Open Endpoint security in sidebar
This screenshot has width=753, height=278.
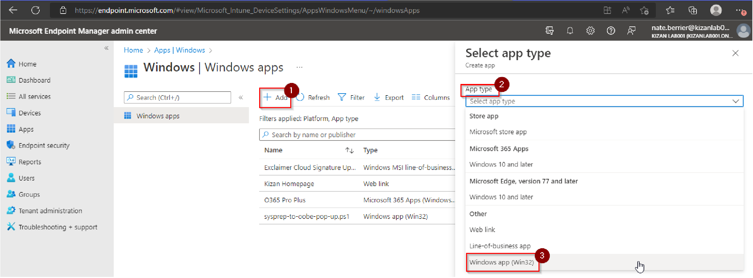coord(44,145)
